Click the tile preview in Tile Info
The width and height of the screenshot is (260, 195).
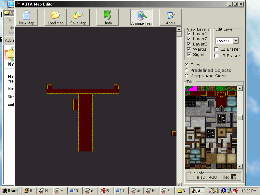233,177
